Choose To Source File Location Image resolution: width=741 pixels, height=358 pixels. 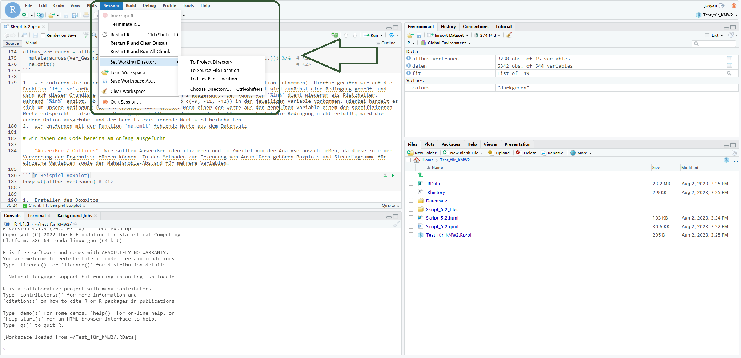[215, 71]
